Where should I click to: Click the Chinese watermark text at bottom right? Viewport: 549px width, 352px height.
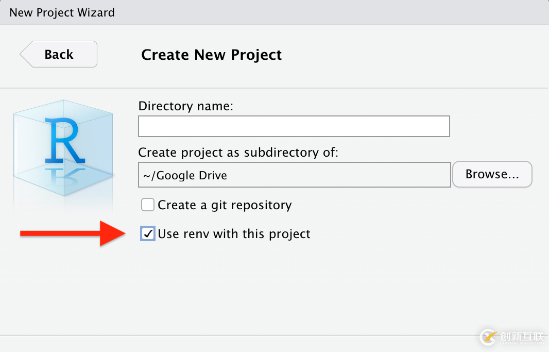coord(521,337)
